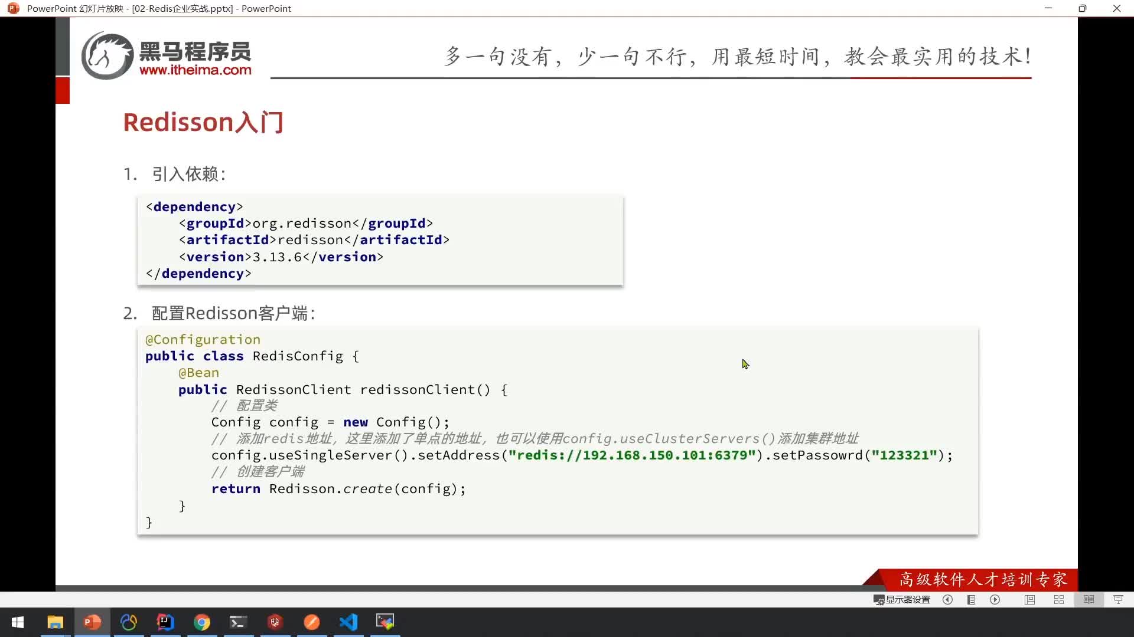This screenshot has height=637, width=1134.
Task: Click the @Configuration annotation
Action: click(x=203, y=340)
